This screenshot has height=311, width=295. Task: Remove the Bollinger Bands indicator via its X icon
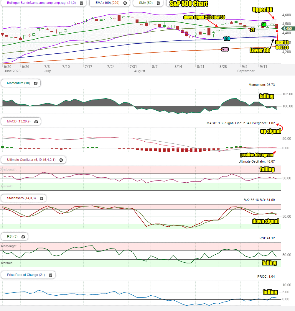(81, 3)
